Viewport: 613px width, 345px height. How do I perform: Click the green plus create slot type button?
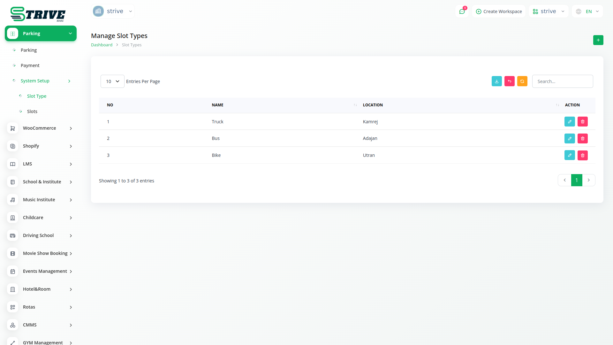[x=598, y=40]
